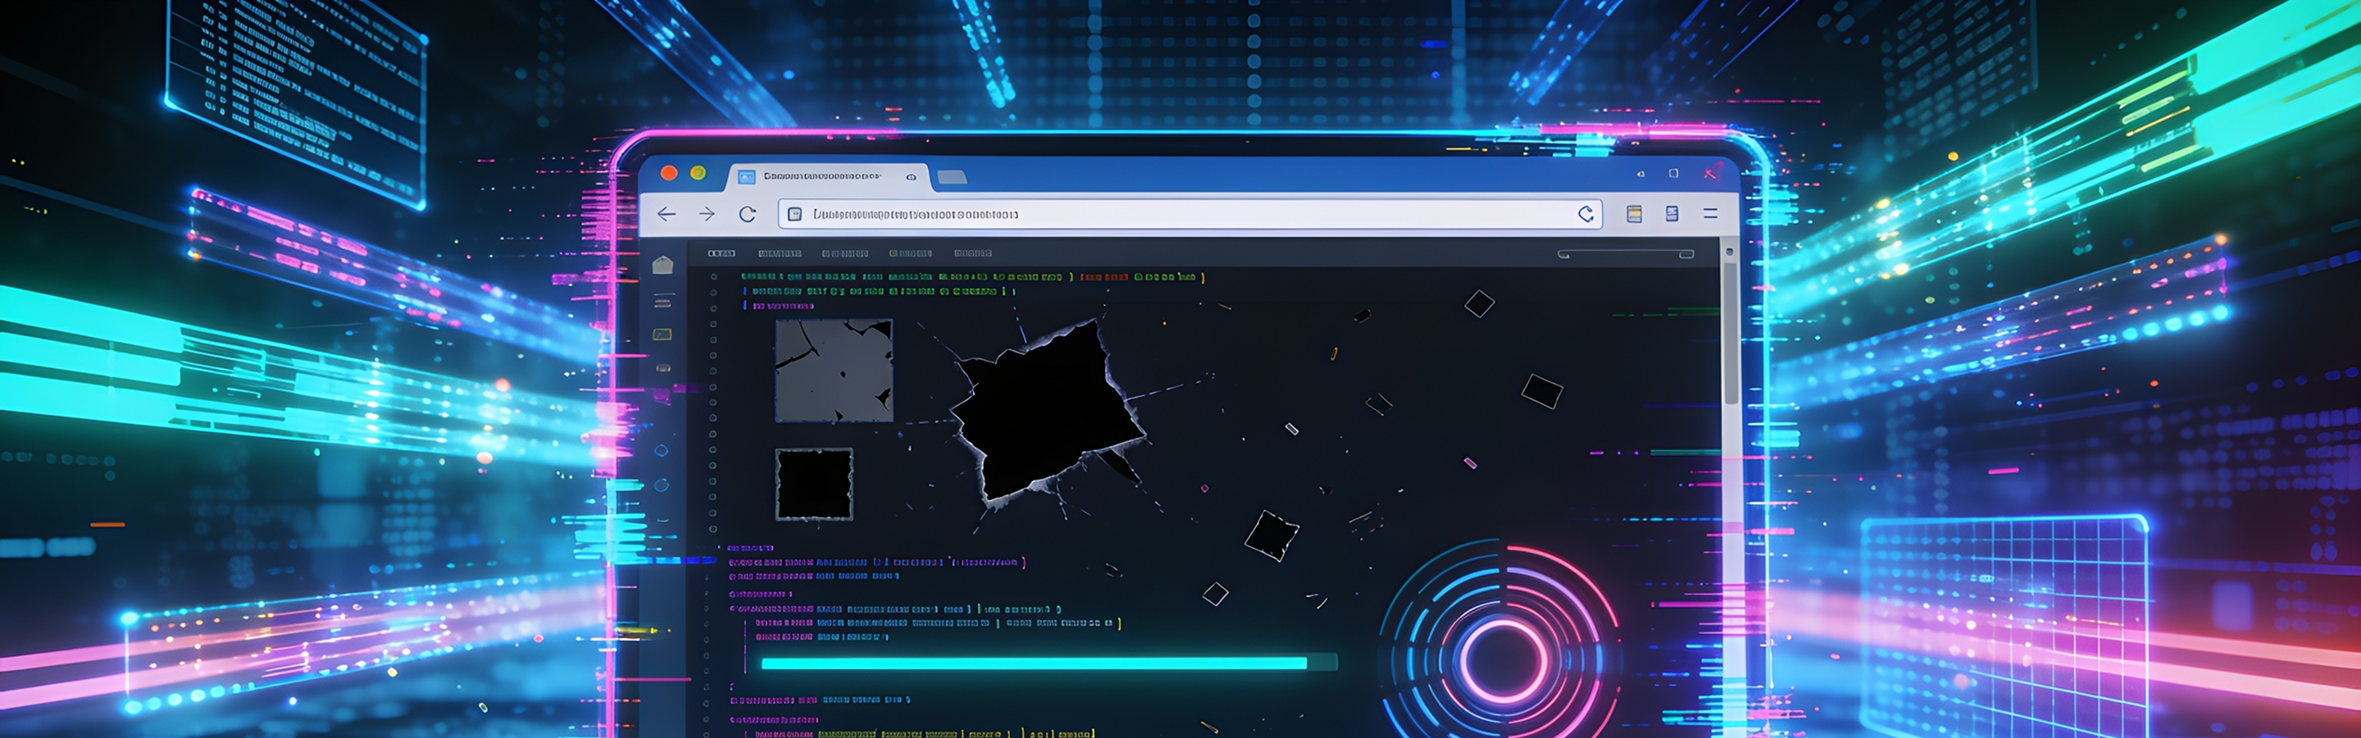
Task: Click the browser forward arrow
Action: point(707,215)
